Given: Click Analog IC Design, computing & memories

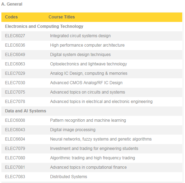Looking at the screenshot, I should [89, 73].
